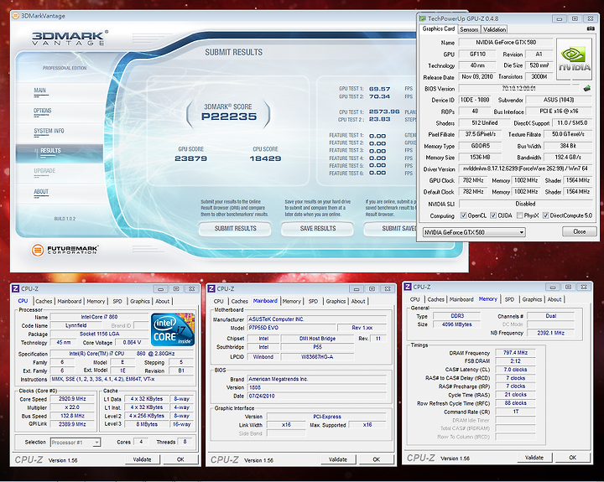
Task: Click the GPU-Z Memory Type GDDR5 field
Action: tap(480, 146)
